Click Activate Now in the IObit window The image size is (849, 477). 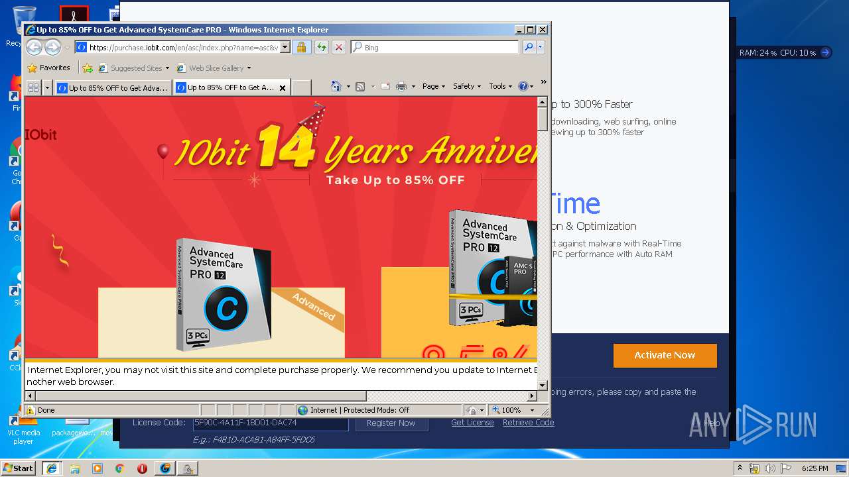click(665, 355)
